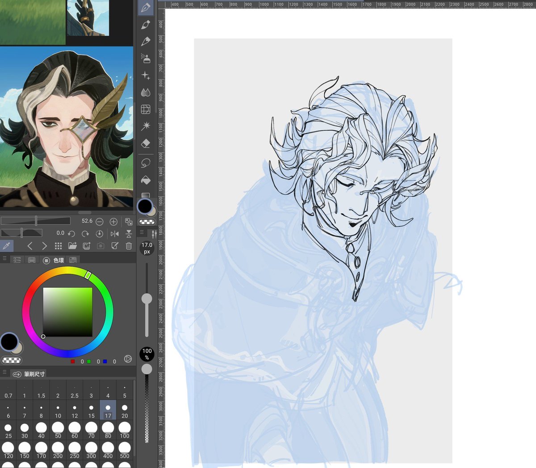Viewport: 536px width, 468px height.
Task: Open the color panel hamburger menu
Action: 5,259
